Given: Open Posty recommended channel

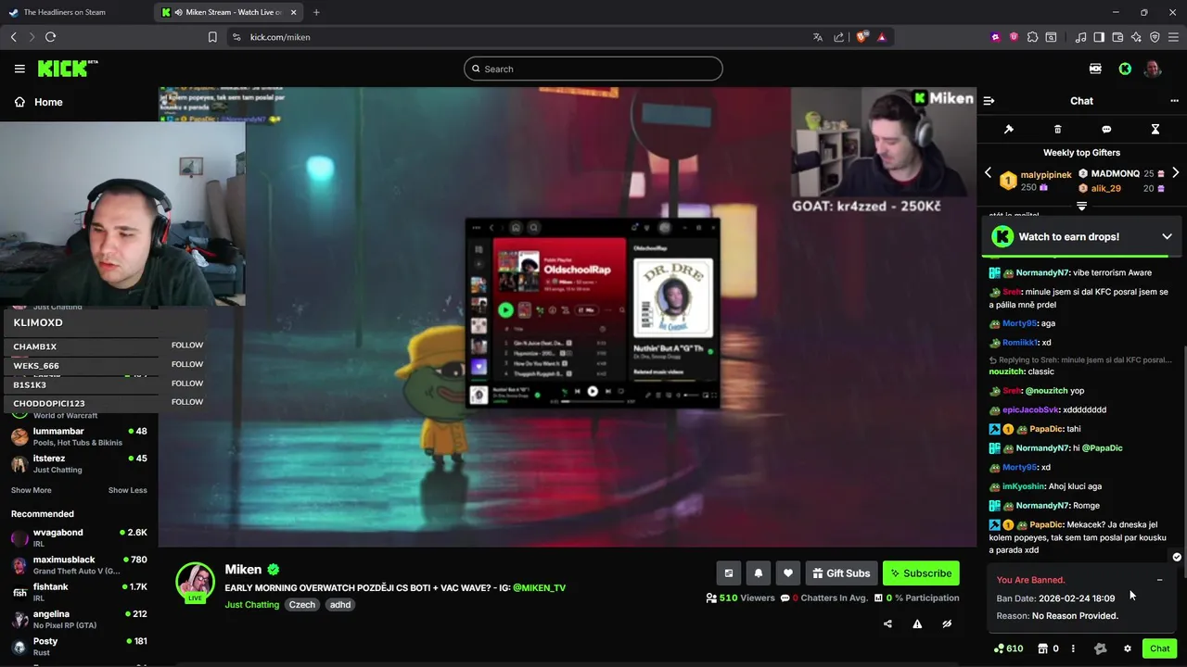Looking at the screenshot, I should (x=79, y=646).
